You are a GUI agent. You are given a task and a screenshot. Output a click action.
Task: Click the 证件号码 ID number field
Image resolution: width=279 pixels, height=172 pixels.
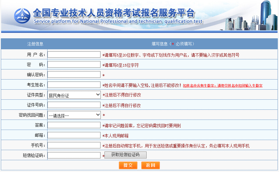tap(74, 105)
